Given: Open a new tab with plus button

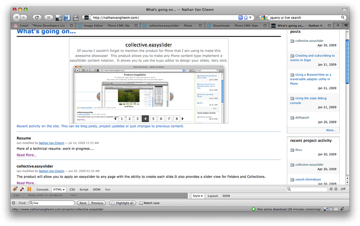Looking at the screenshot, I should click(x=338, y=26).
